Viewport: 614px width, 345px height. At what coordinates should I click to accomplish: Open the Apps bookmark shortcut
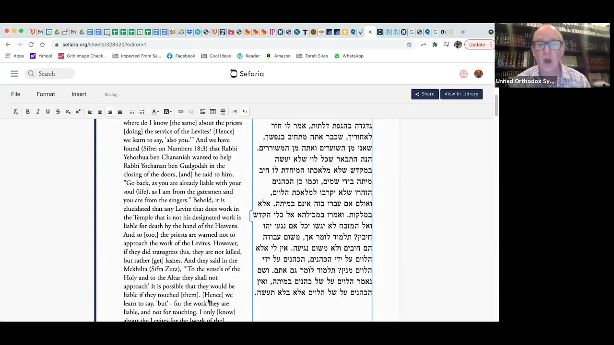tap(14, 56)
